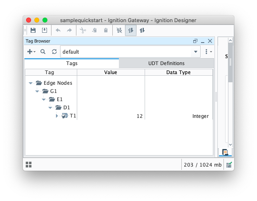Click the Save and Publish icon
This screenshot has width=257, height=201.
point(44,30)
